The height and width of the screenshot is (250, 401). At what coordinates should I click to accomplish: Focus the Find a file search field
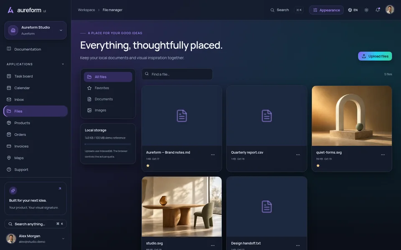click(x=177, y=74)
